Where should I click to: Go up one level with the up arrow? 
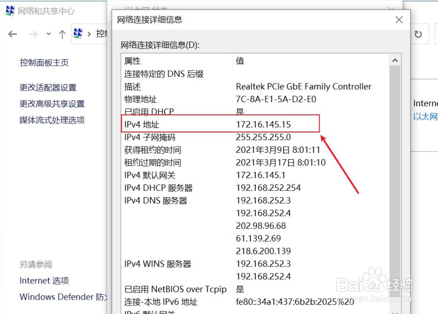(62, 34)
